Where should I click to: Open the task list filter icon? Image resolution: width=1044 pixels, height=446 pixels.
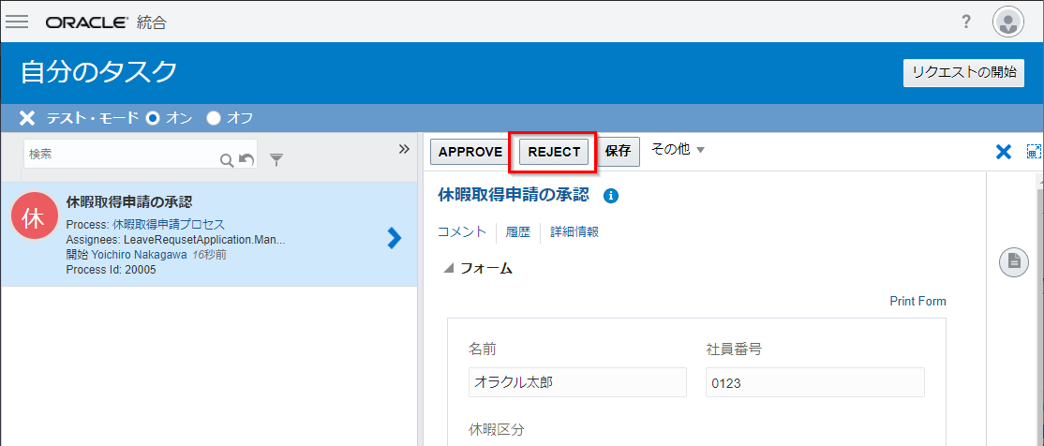(x=276, y=160)
